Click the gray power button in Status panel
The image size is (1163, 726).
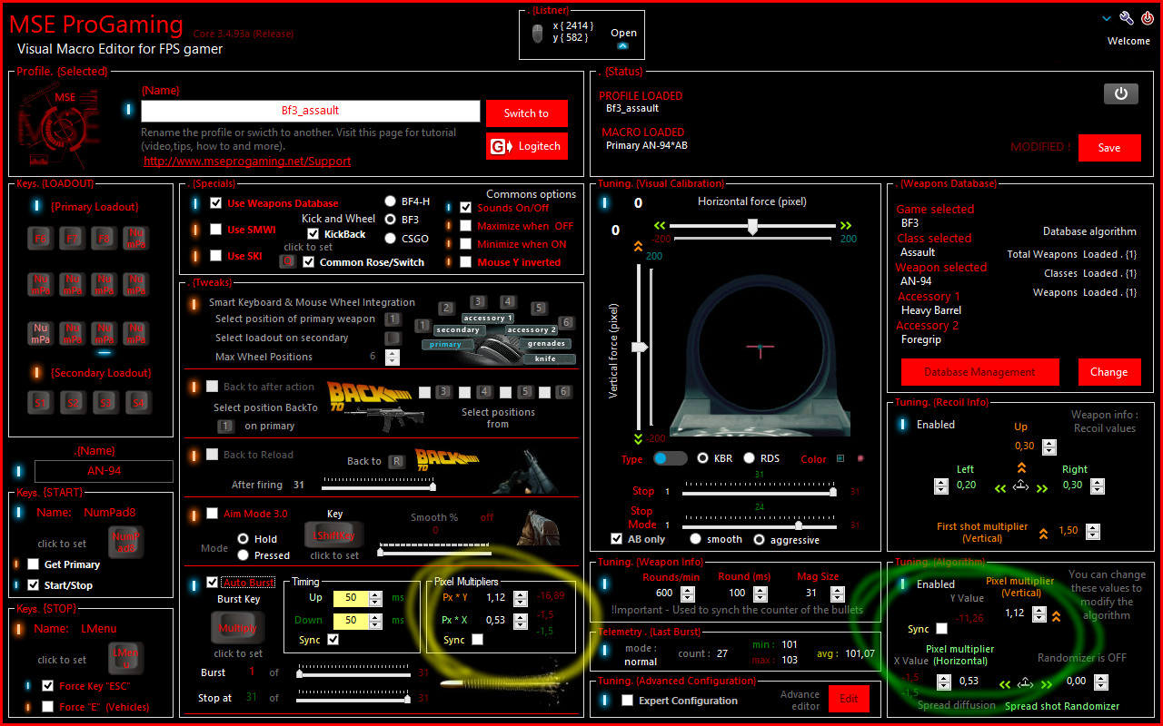1120,93
